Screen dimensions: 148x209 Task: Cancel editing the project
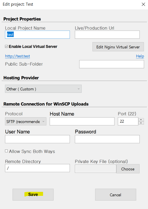tap(115, 194)
